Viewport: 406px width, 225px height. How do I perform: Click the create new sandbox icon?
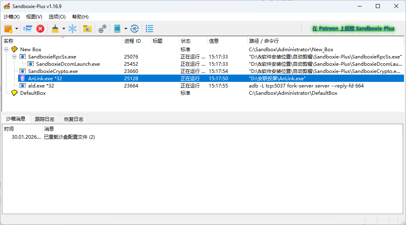[8, 29]
